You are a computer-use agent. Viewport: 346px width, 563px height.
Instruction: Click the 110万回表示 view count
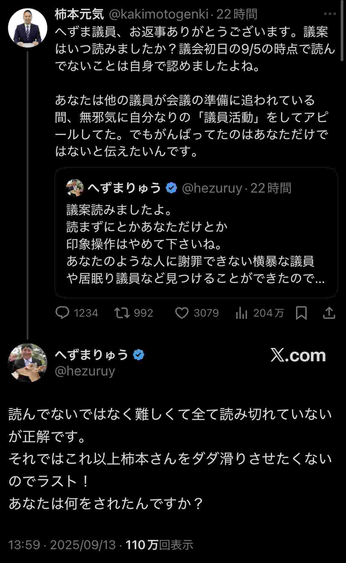(160, 545)
